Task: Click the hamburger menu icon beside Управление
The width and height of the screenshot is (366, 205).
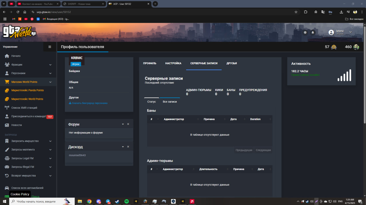Action: click(x=50, y=47)
